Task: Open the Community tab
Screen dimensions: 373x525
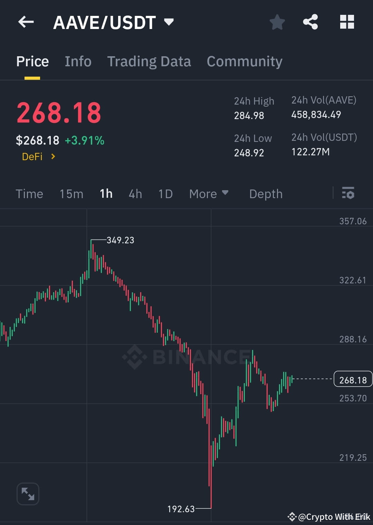Action: tap(244, 61)
